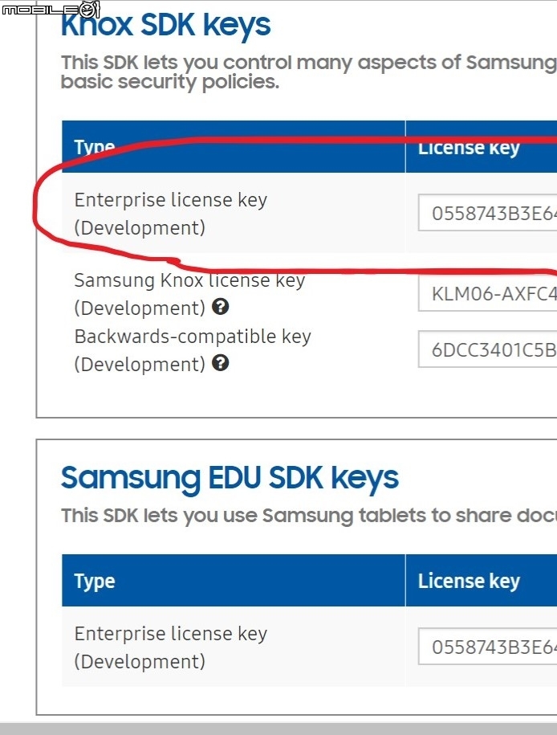Click Enterprise license key label in EDU table
Screen dimensions: 557x735
[170, 647]
